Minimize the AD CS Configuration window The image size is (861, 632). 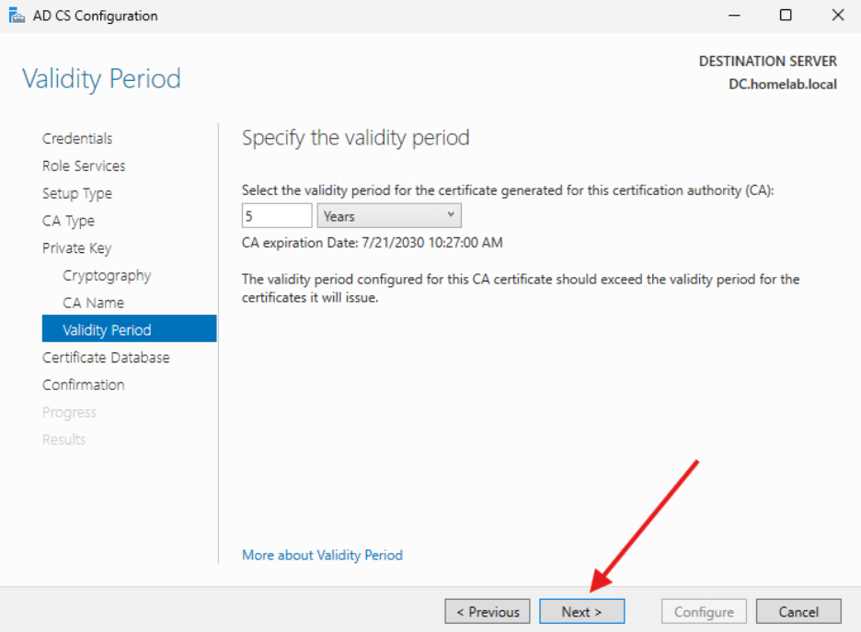[733, 15]
